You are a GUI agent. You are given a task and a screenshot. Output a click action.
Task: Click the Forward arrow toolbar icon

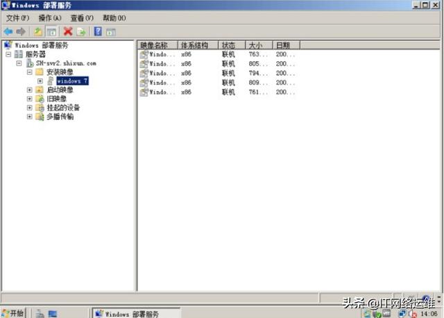click(21, 31)
